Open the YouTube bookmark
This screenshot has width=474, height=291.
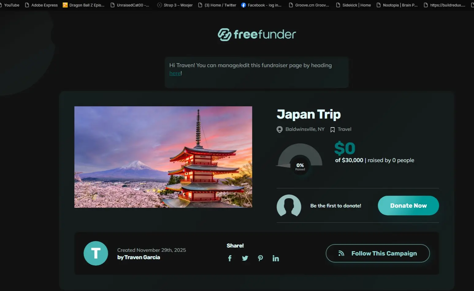(11, 5)
